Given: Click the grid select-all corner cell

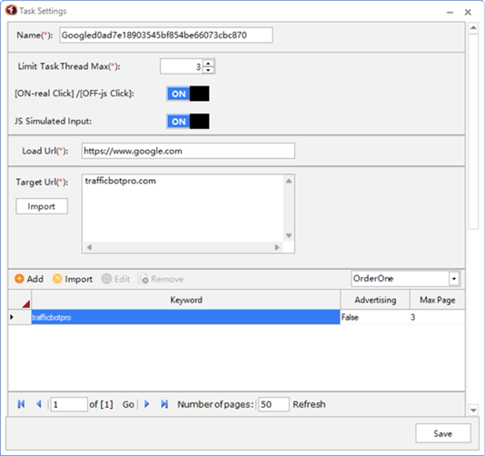Looking at the screenshot, I should coord(20,300).
